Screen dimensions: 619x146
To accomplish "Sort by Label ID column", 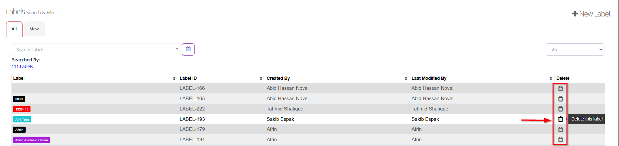I will [x=261, y=78].
